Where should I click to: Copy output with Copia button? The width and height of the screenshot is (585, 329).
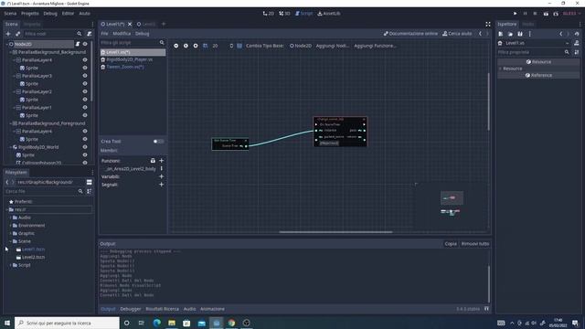(451, 244)
